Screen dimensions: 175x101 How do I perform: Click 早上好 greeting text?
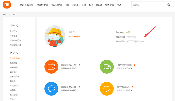point(72,32)
